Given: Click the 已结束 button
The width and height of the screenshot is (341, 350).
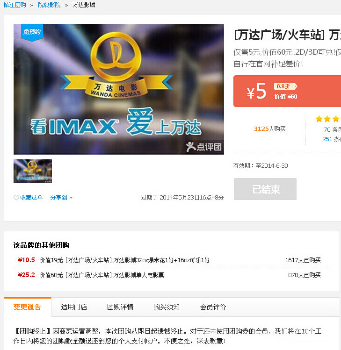Looking at the screenshot, I should click(x=265, y=189).
